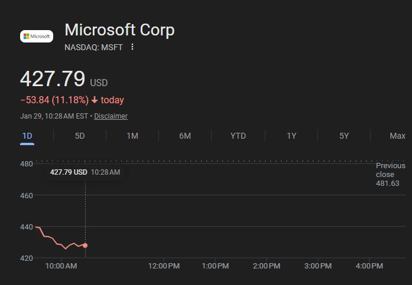Click the large 427.79 price value

tap(53, 79)
